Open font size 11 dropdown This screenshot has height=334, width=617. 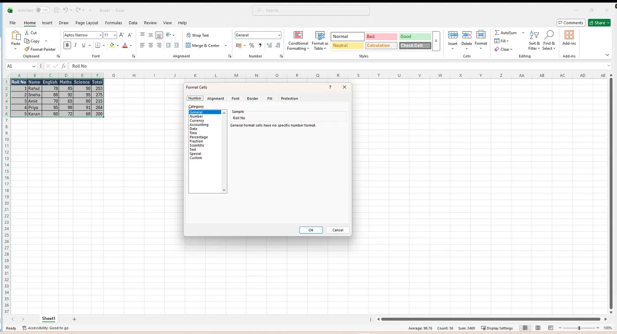115,35
